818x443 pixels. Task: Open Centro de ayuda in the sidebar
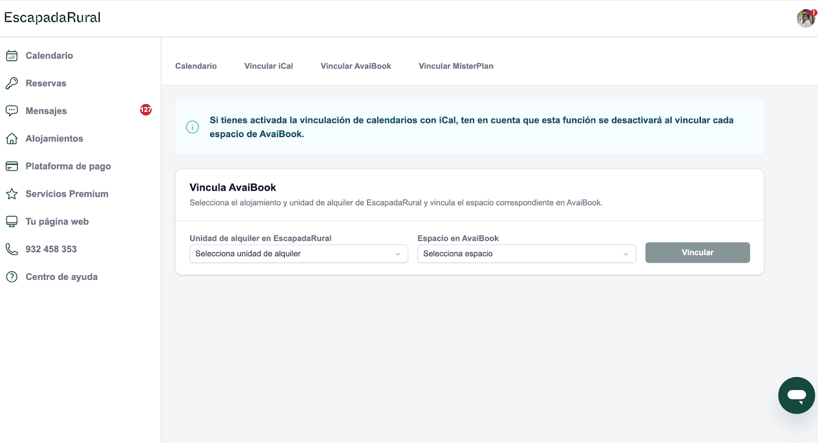pyautogui.click(x=61, y=277)
